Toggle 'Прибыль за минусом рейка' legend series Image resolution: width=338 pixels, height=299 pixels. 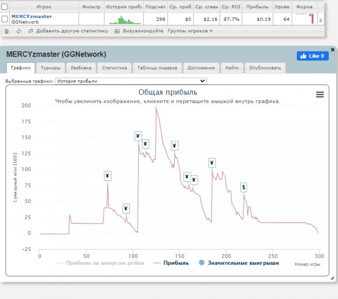click(99, 263)
